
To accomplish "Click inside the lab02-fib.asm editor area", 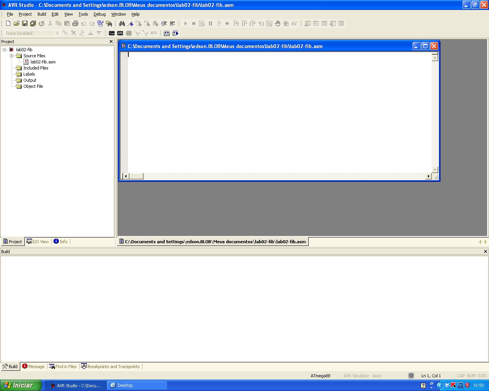I will pyautogui.click(x=279, y=112).
